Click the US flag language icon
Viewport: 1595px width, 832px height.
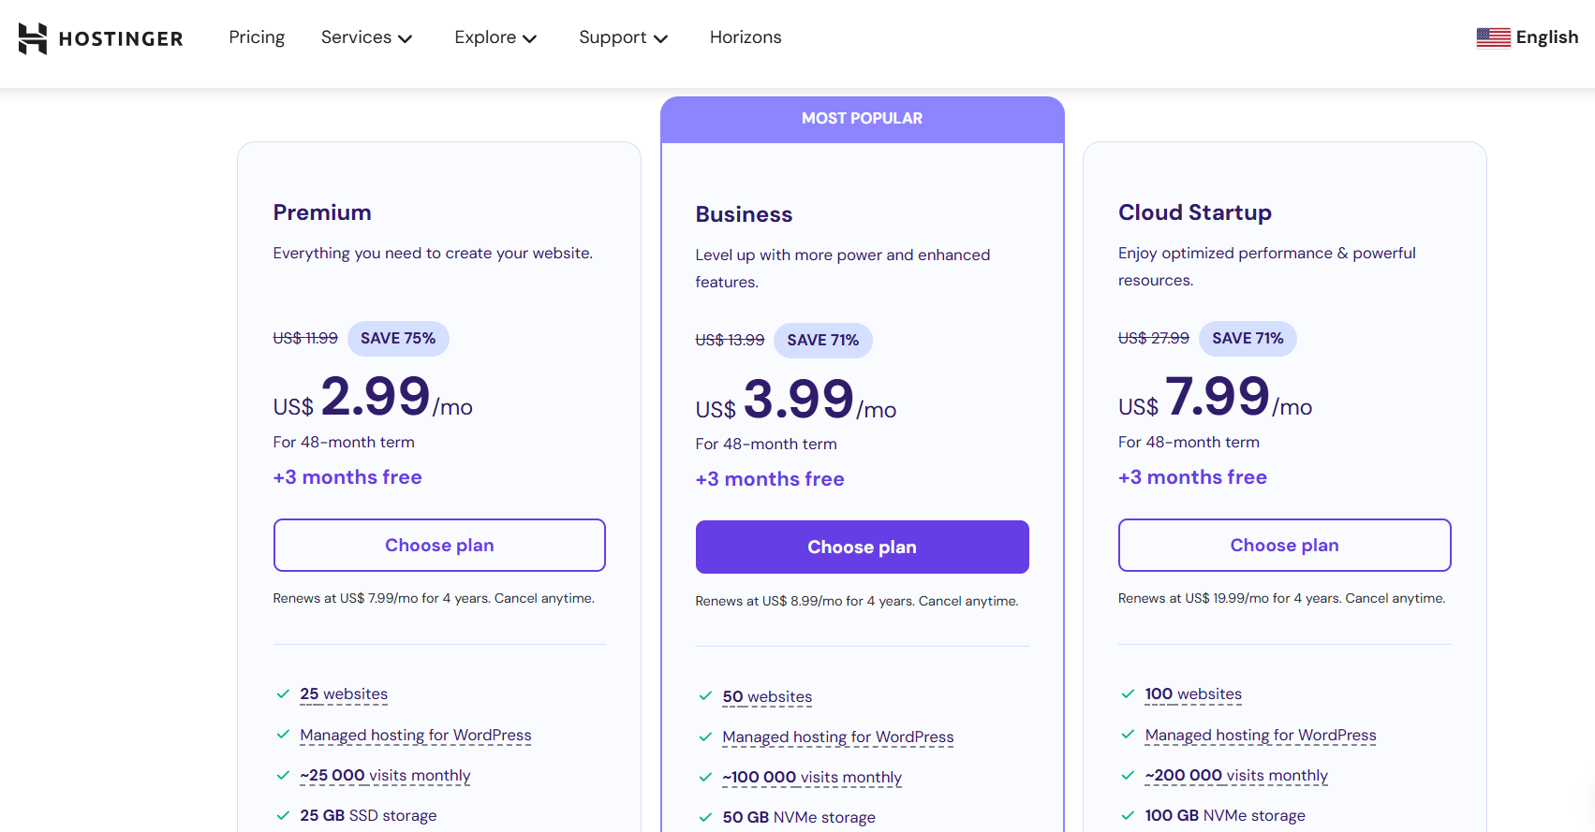[1493, 37]
